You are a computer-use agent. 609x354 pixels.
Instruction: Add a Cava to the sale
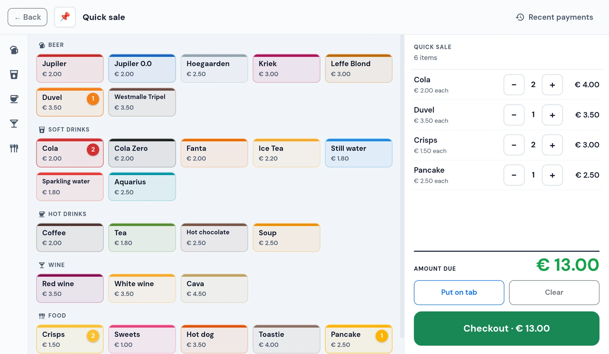[x=214, y=289]
